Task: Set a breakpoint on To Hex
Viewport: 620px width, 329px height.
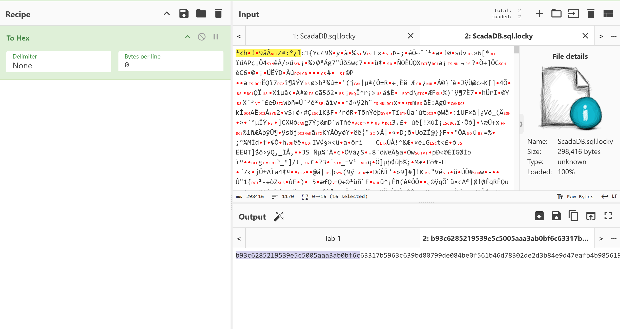Action: click(x=216, y=37)
